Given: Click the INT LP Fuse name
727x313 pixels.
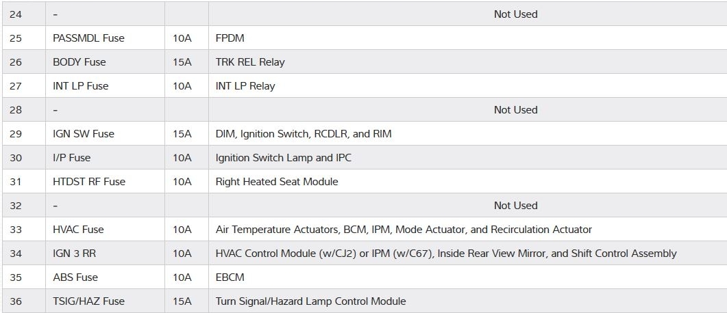Looking at the screenshot, I should (x=80, y=86).
